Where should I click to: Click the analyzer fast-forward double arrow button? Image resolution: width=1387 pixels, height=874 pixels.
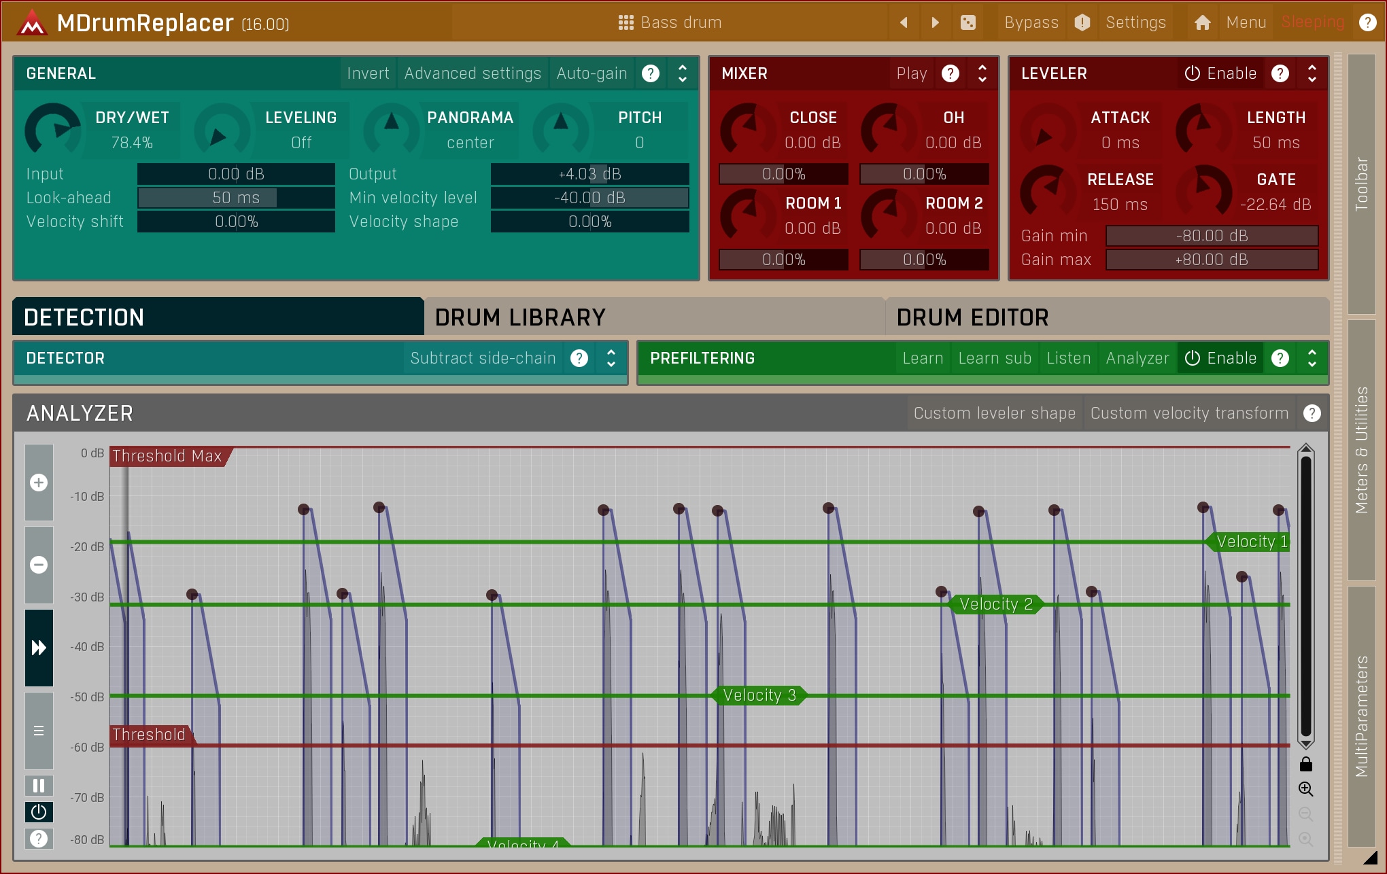click(39, 648)
